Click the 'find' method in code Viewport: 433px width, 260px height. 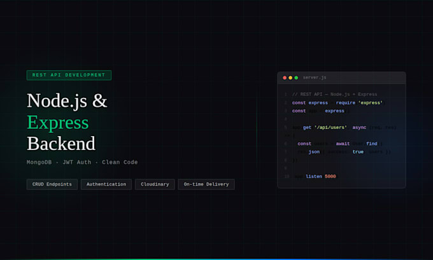point(372,144)
